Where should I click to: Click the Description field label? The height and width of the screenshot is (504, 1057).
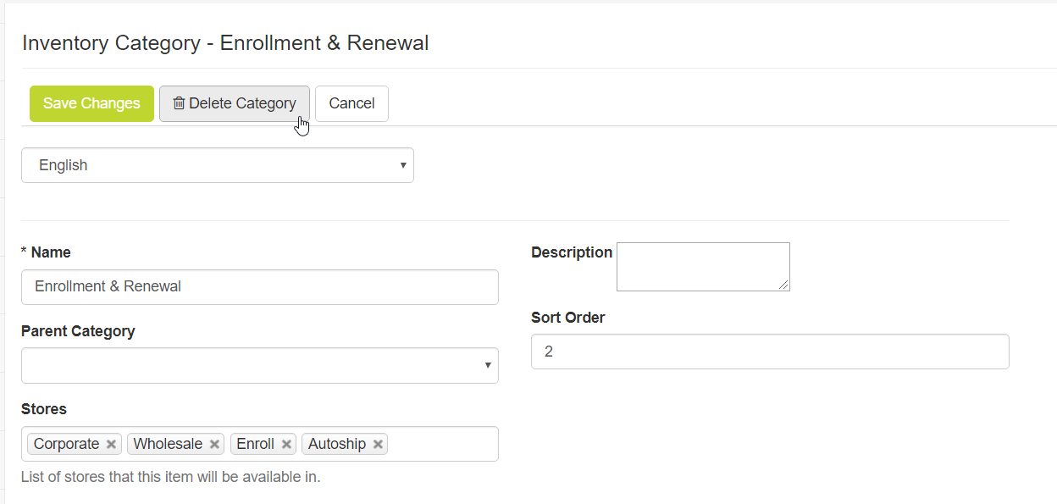[x=572, y=252]
